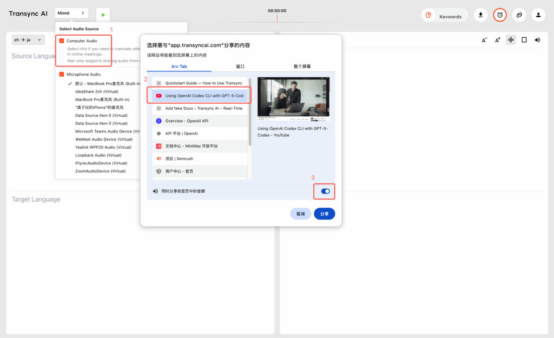Click the split view layout icon

[x=511, y=40]
